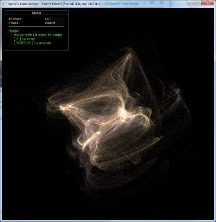Click the '[ SHIFT+Z ] to unzoom' hint

coord(32,43)
